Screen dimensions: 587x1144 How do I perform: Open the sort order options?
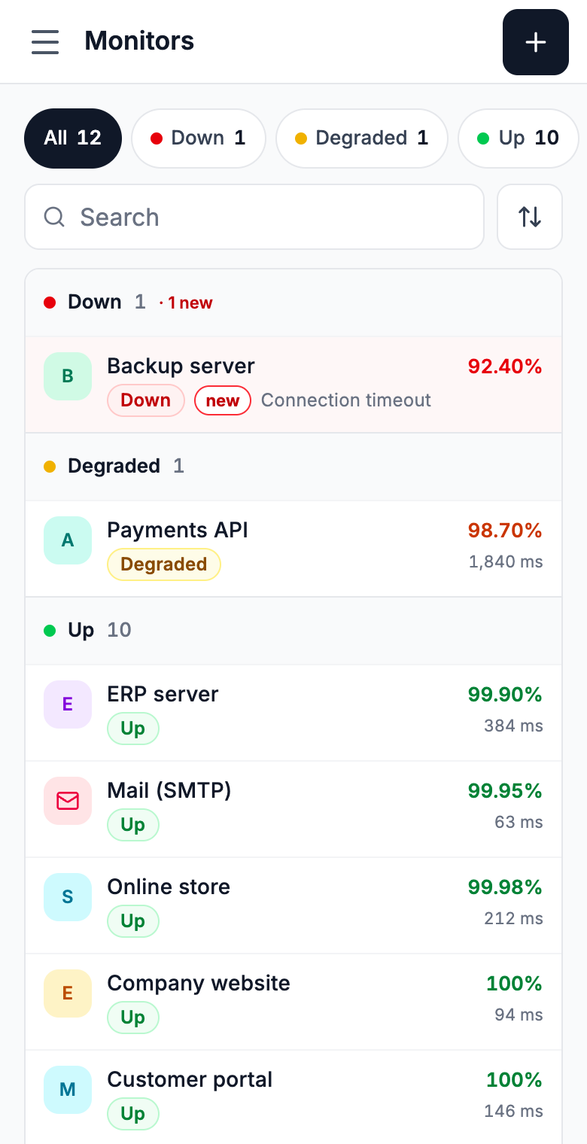530,217
